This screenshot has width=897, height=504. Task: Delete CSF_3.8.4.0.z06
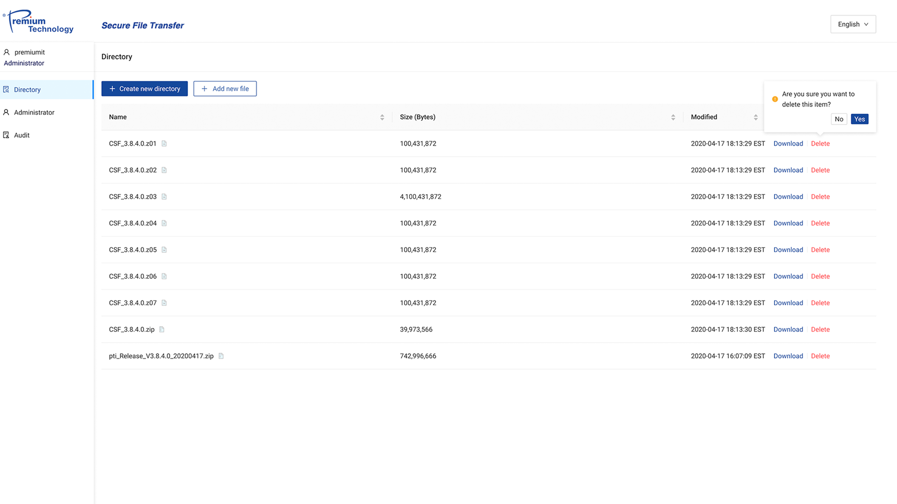(x=820, y=276)
